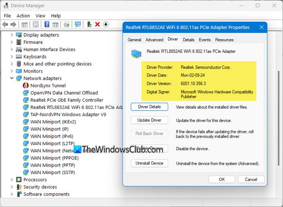The width and height of the screenshot is (283, 207).
Task: Click the Processors category icon
Action: coord(19,180)
